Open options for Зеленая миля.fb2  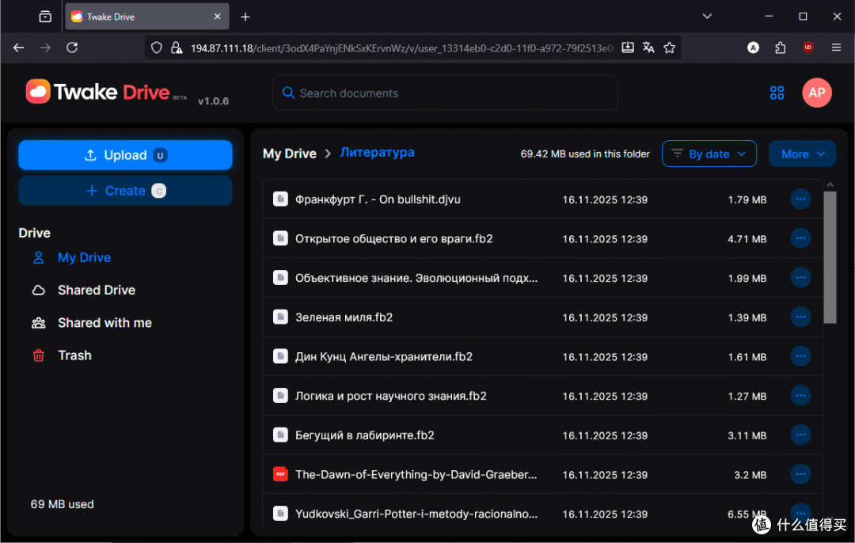coord(800,317)
